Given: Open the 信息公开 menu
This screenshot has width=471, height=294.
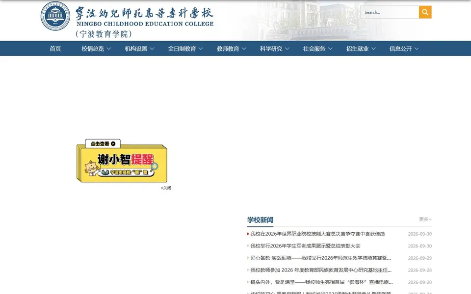Looking at the screenshot, I should [x=401, y=49].
